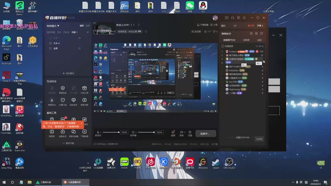The height and width of the screenshot is (186, 331).
Task: Click the 103% speaker volume value
Action: 159,132
